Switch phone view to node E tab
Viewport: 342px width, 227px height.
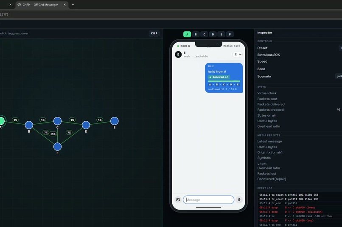pos(221,34)
